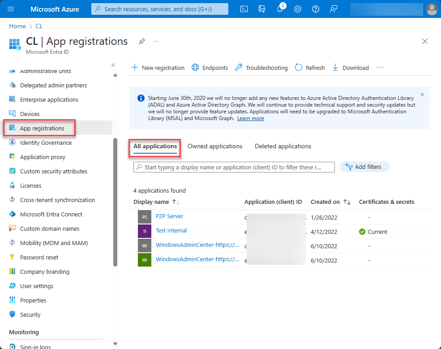Click the sidebar vertical scrollbar thumb
The image size is (441, 349).
(116, 202)
